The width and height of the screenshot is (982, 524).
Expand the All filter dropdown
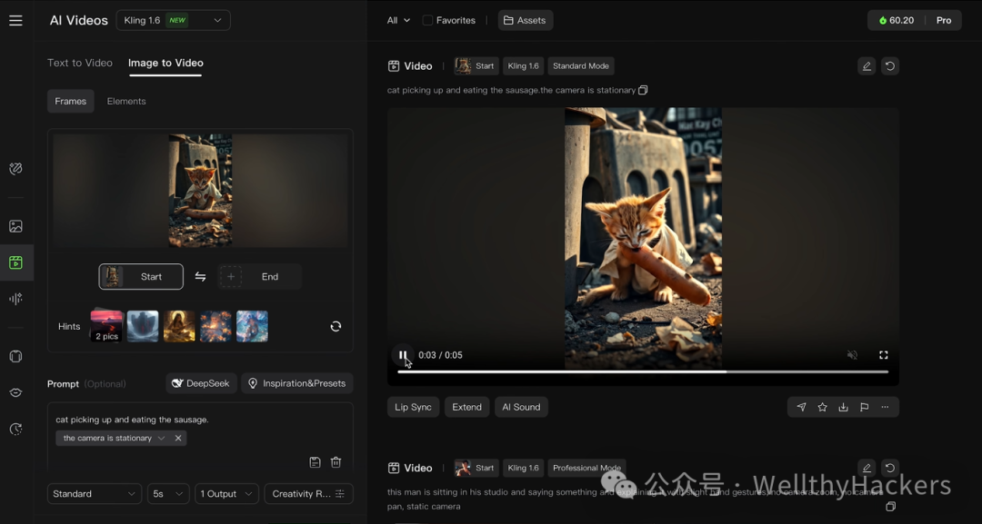tap(398, 20)
